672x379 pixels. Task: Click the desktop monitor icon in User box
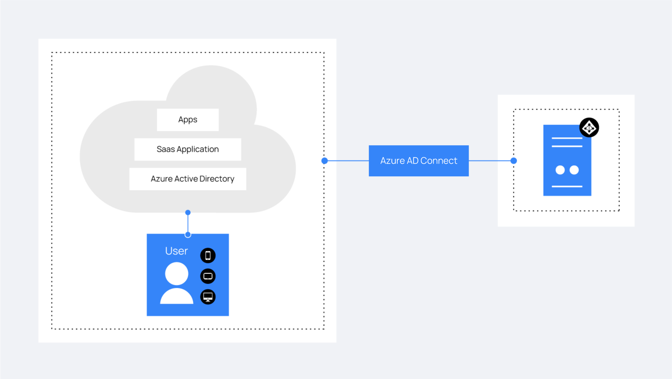(208, 297)
